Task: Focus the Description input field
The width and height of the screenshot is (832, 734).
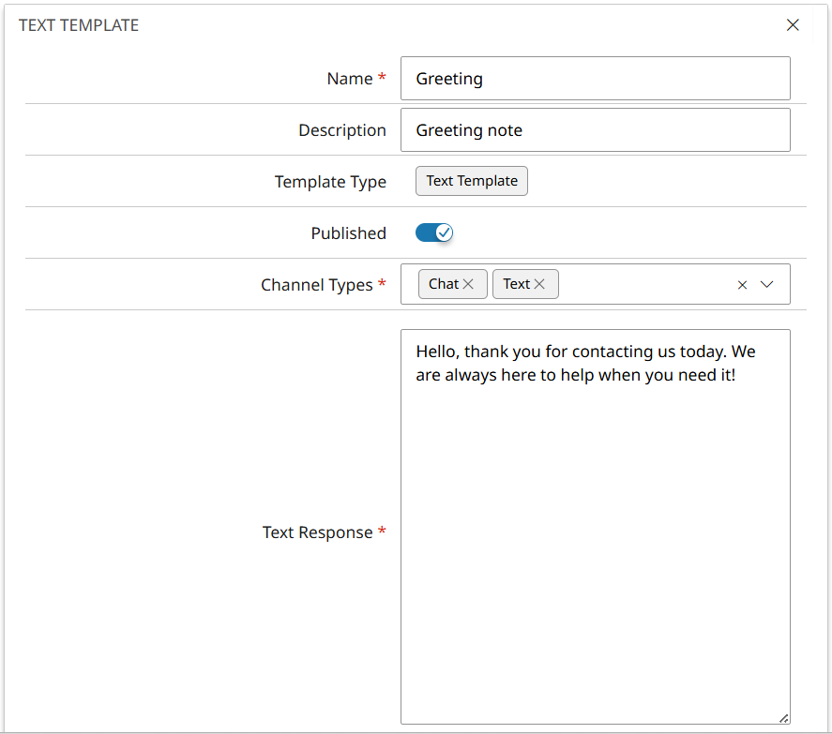Action: [595, 130]
